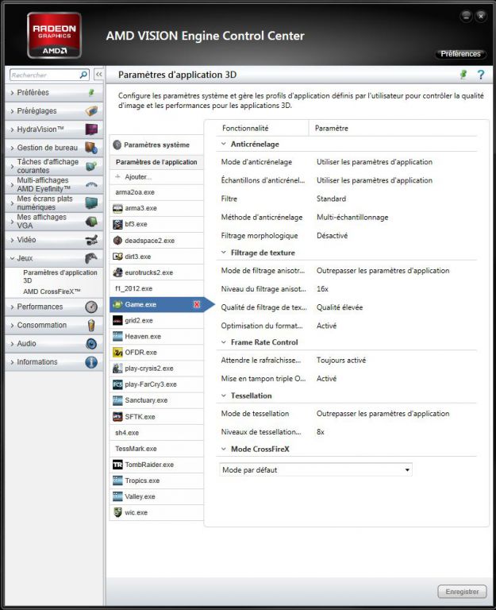This screenshot has height=610, width=496.
Task: Click Ajouter to add an application
Action: point(156,176)
